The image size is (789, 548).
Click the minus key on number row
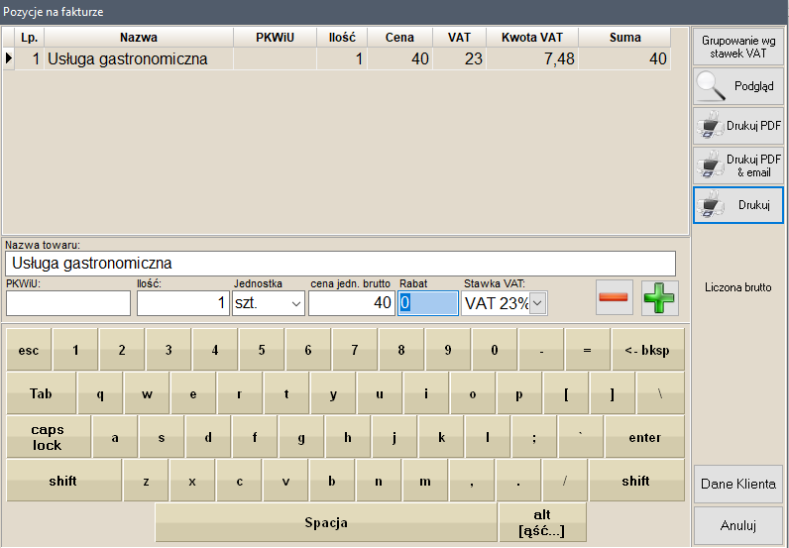click(x=541, y=350)
